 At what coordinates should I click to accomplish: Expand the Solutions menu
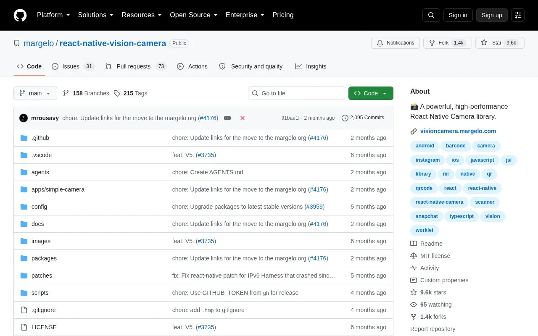coord(96,15)
